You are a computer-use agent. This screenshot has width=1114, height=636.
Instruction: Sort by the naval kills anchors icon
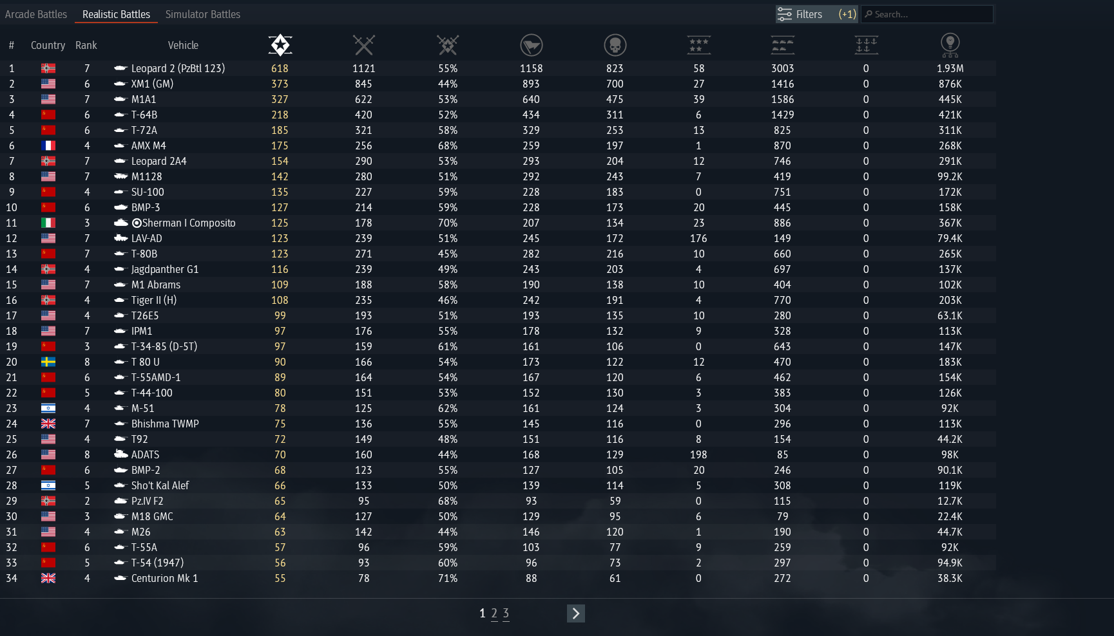point(866,45)
